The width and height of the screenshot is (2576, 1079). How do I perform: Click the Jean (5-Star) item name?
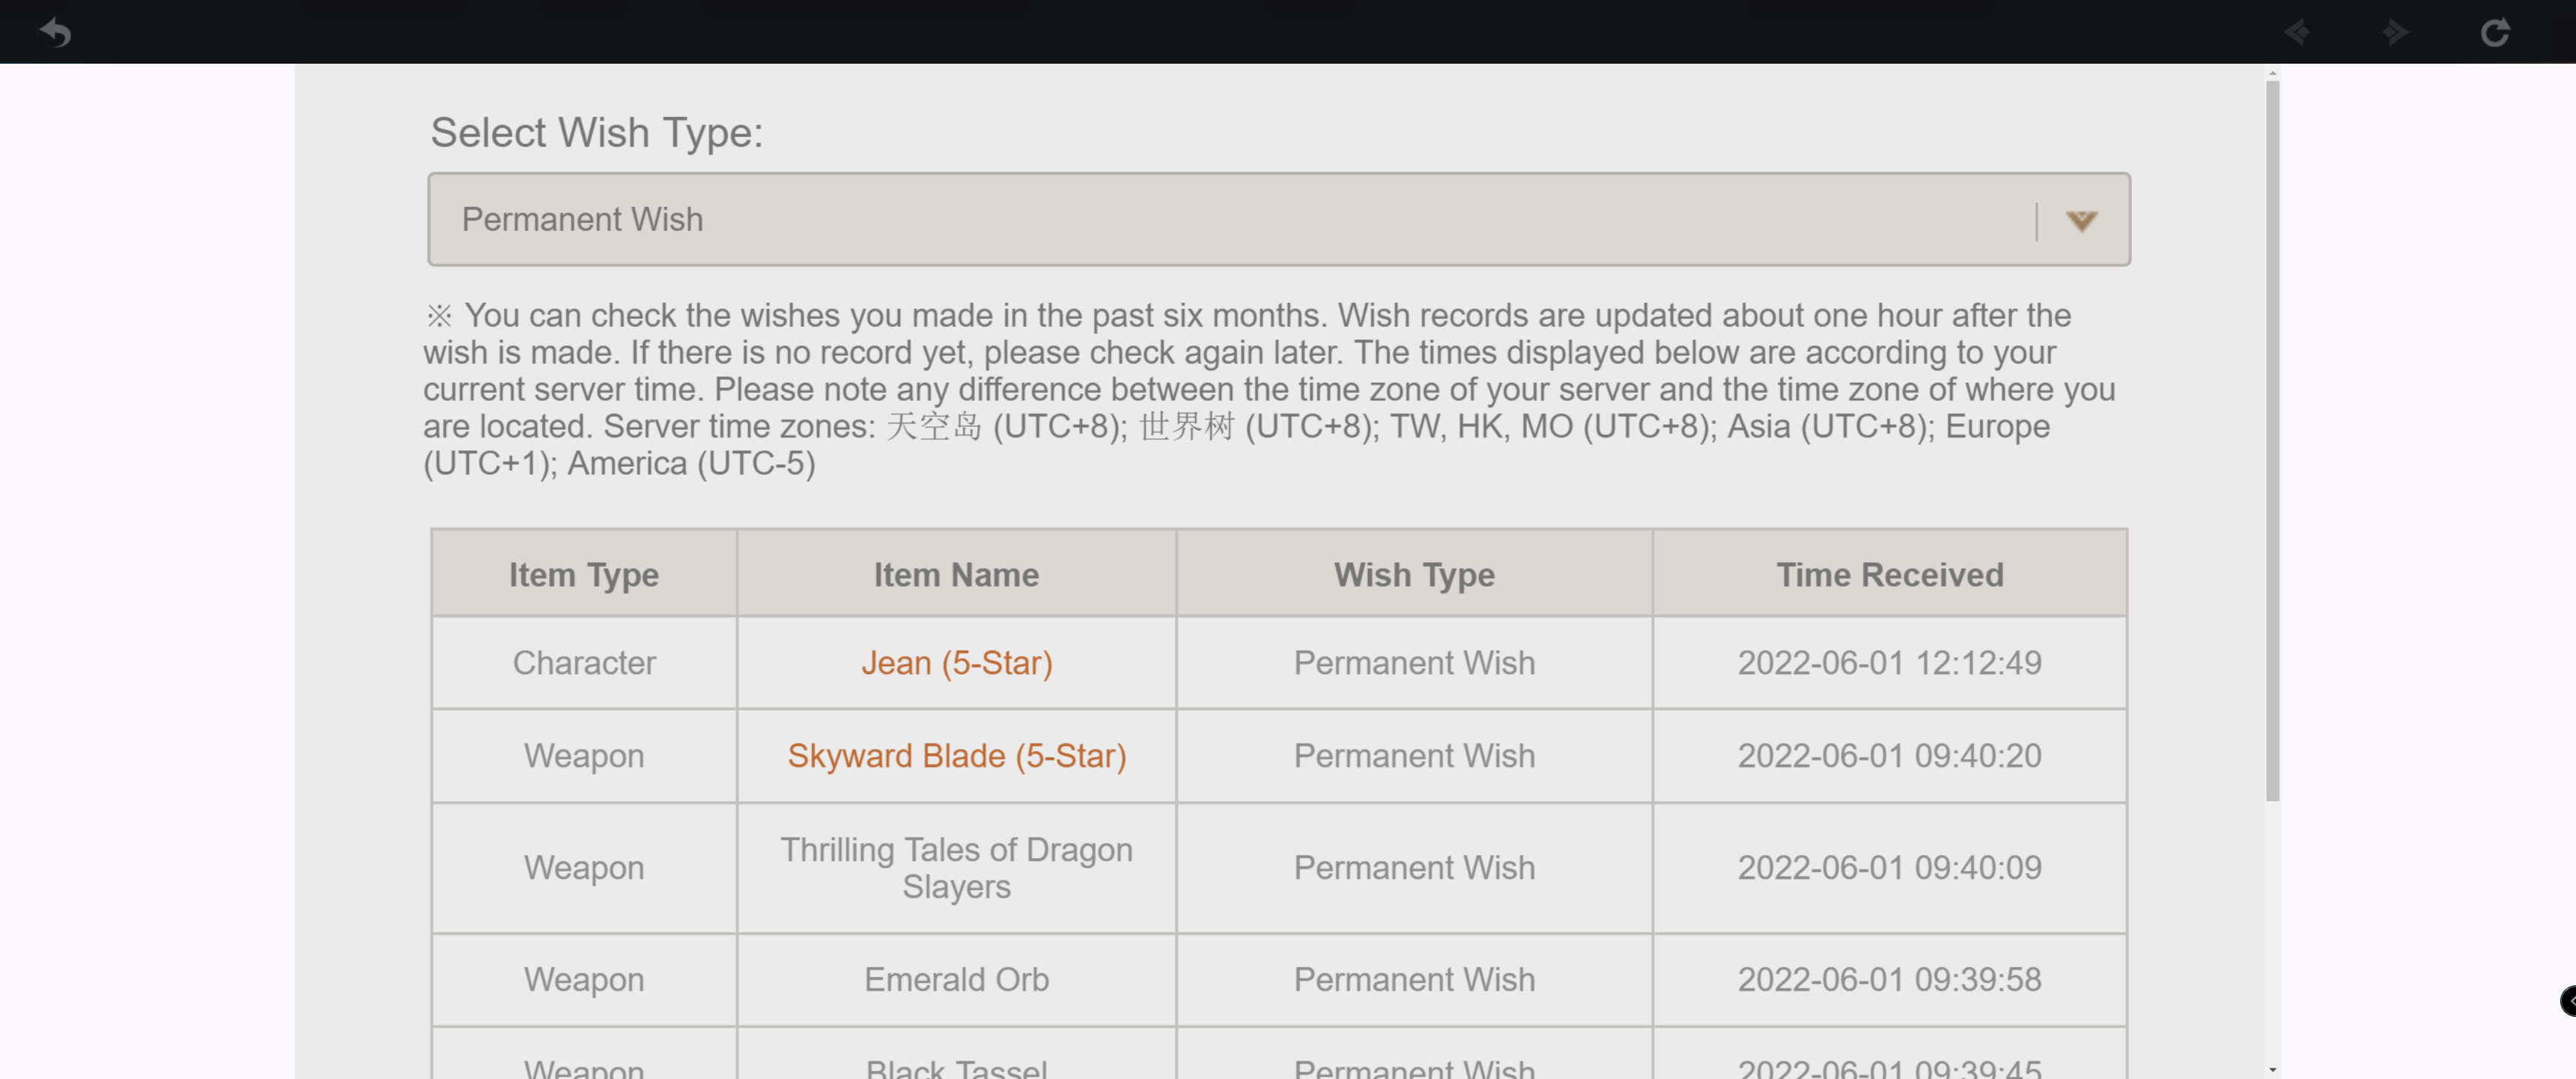pos(956,662)
